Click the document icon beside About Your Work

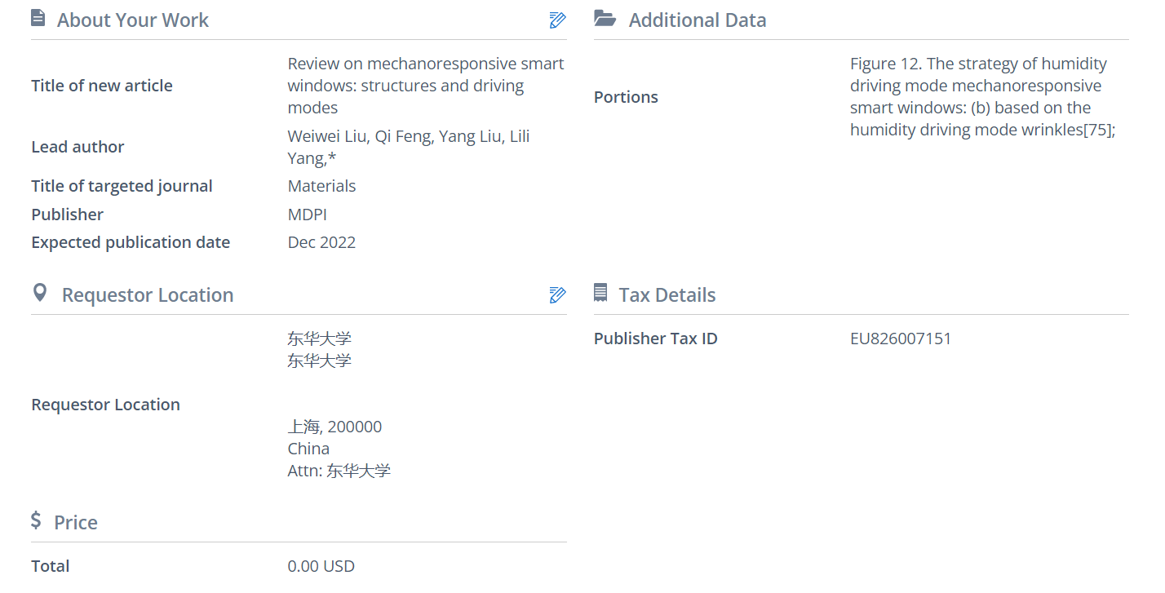(x=38, y=19)
